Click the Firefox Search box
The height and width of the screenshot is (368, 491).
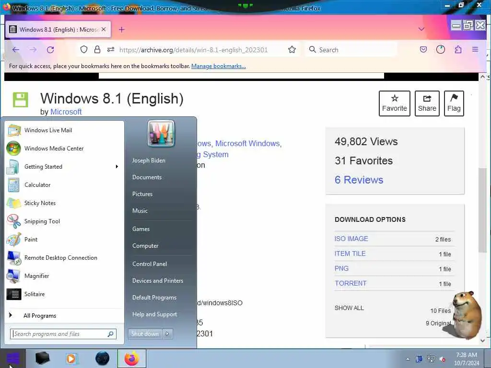[x=351, y=50]
